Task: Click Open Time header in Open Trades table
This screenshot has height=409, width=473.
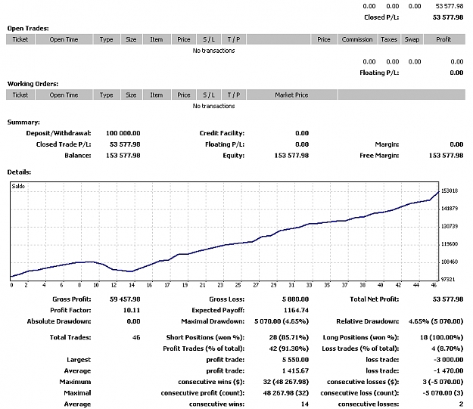Action: point(64,39)
